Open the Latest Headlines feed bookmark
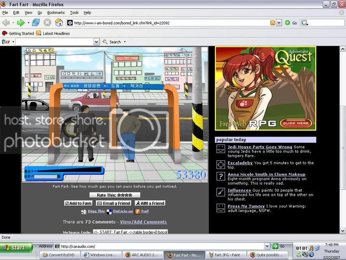 (53, 33)
